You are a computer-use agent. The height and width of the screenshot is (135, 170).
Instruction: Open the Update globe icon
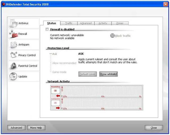click(13, 76)
